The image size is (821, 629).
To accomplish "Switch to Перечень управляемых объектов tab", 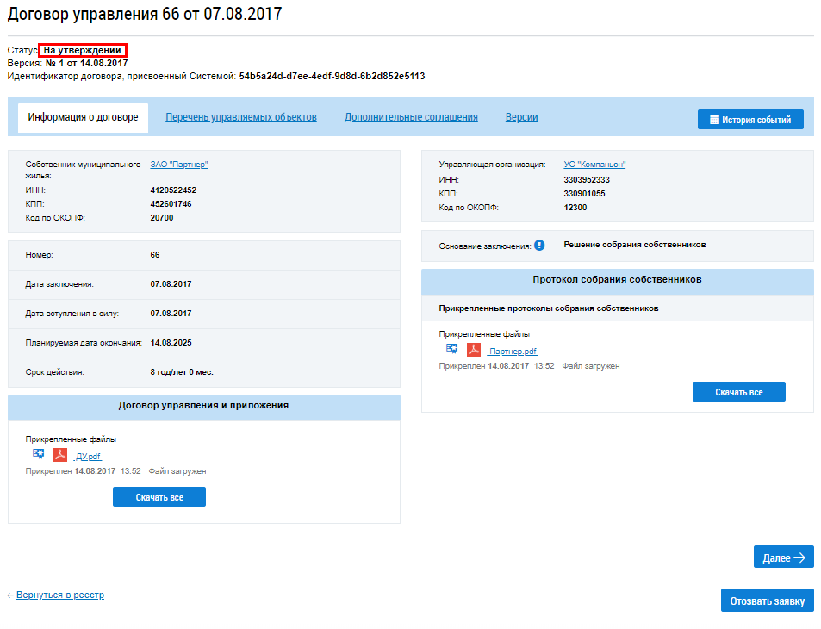I will (241, 117).
